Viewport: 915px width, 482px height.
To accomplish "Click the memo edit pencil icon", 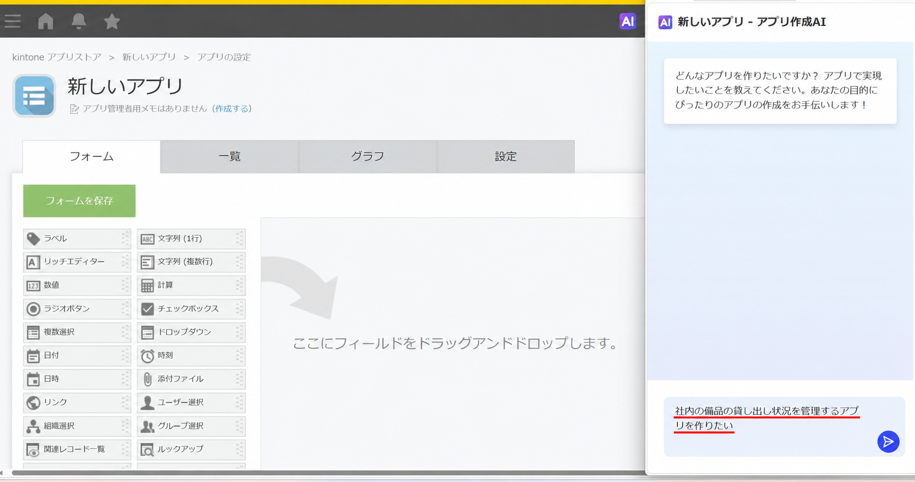I will [74, 109].
